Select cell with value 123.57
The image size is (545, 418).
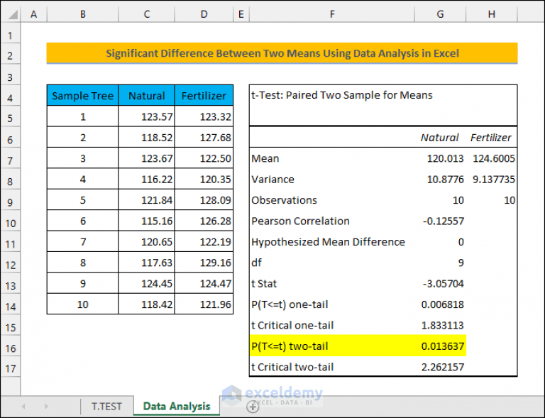[147, 116]
